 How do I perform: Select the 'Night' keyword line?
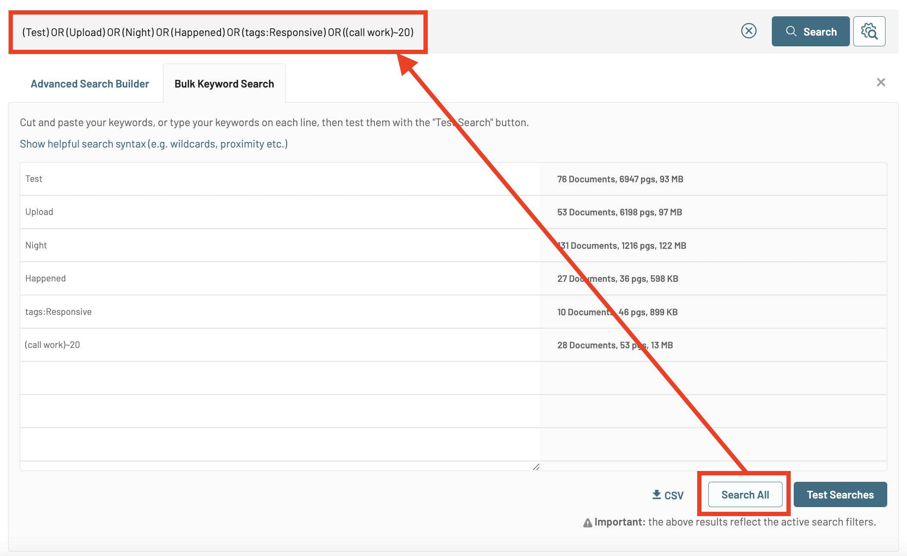280,245
